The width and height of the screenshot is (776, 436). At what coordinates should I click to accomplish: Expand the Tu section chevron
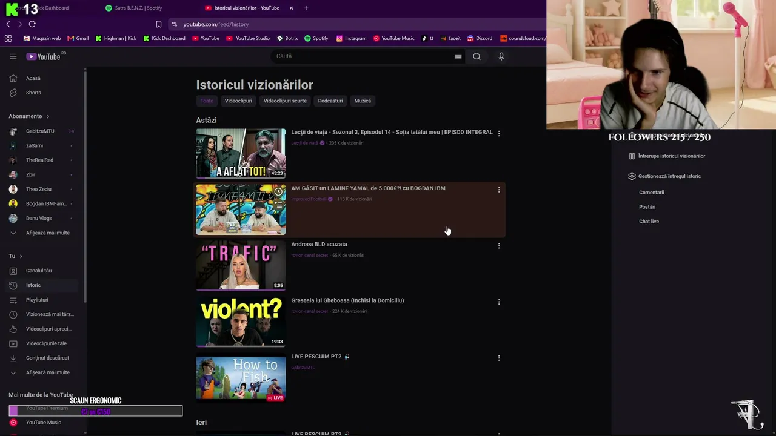coord(21,256)
